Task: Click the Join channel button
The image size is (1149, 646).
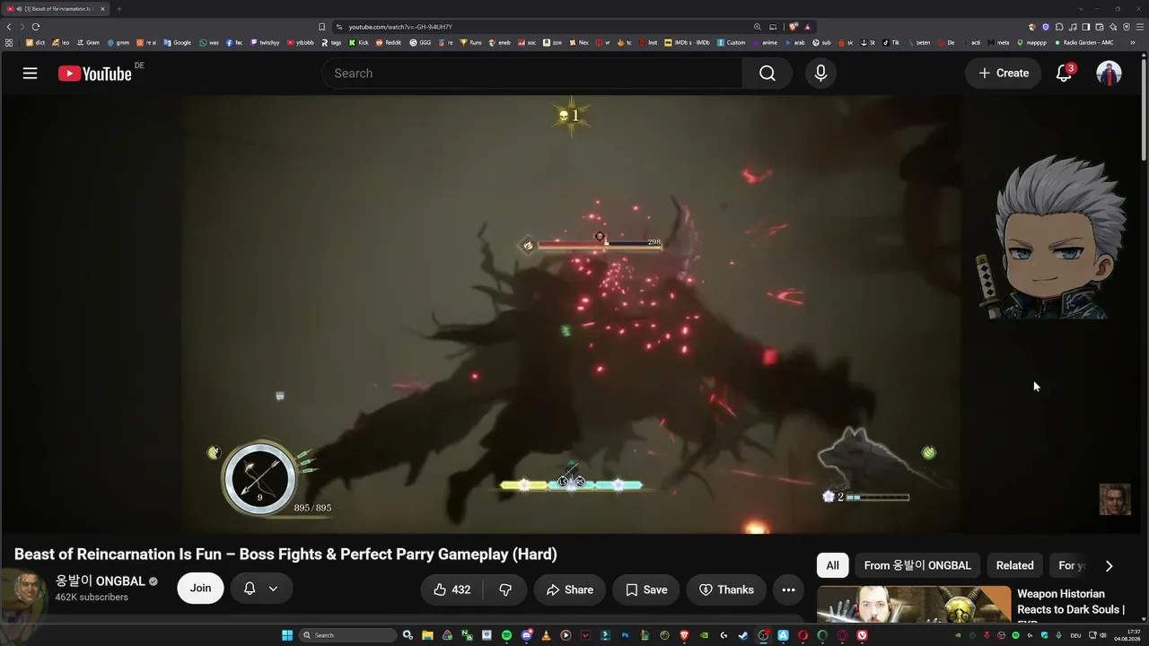Action: coord(200,589)
